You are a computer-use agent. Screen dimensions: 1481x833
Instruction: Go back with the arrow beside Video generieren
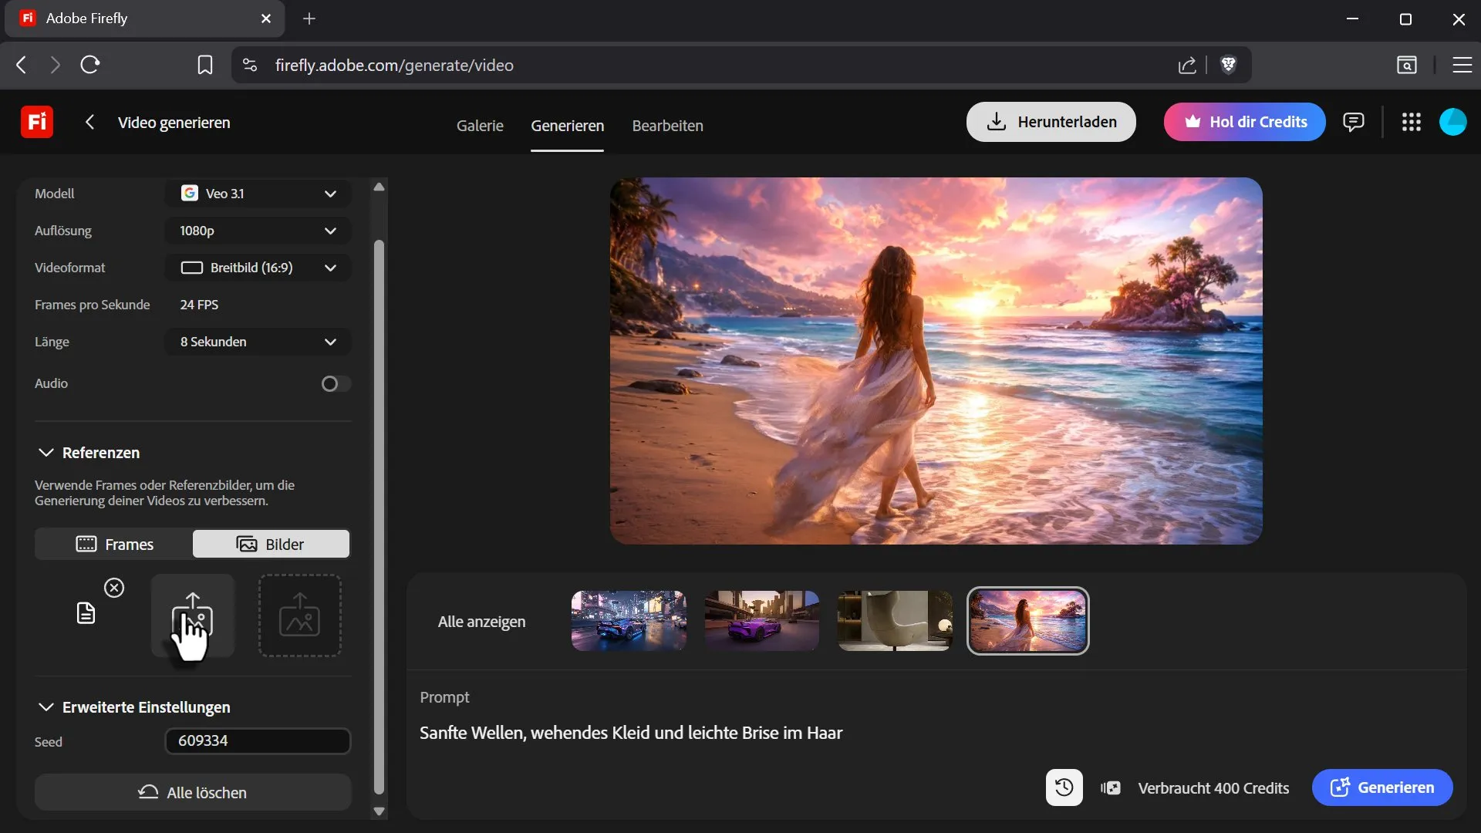[x=89, y=122]
